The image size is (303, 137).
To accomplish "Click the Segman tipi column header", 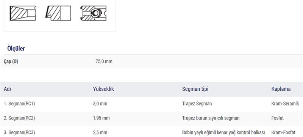I will pos(195,89).
